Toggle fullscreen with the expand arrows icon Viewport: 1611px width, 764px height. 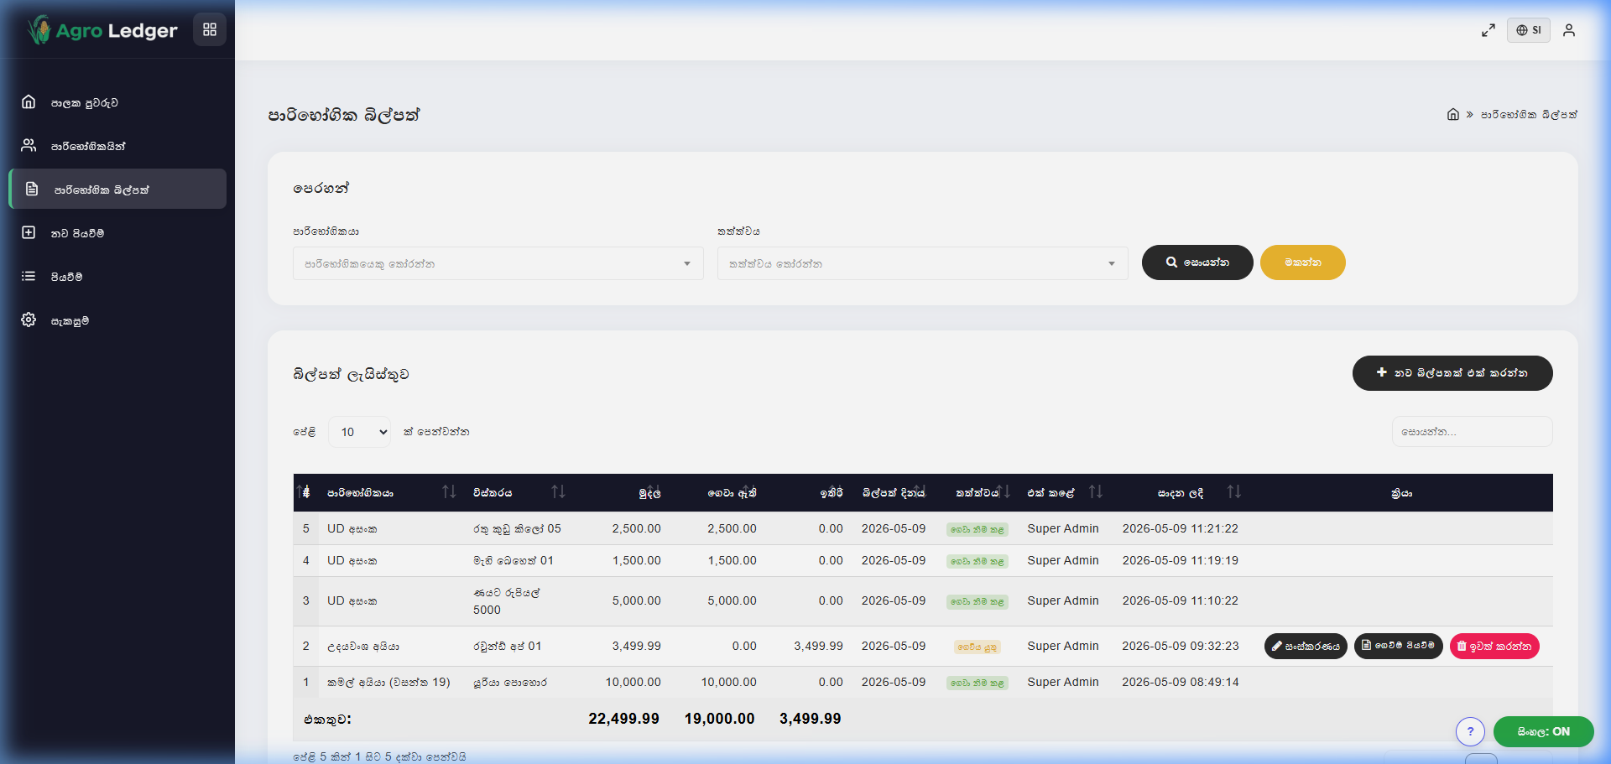1488,30
